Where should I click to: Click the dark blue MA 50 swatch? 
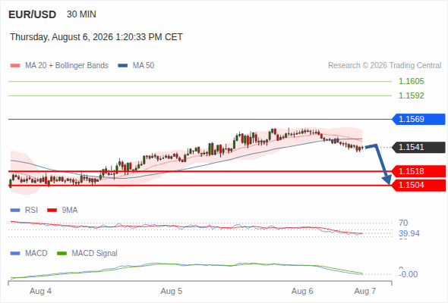point(123,66)
